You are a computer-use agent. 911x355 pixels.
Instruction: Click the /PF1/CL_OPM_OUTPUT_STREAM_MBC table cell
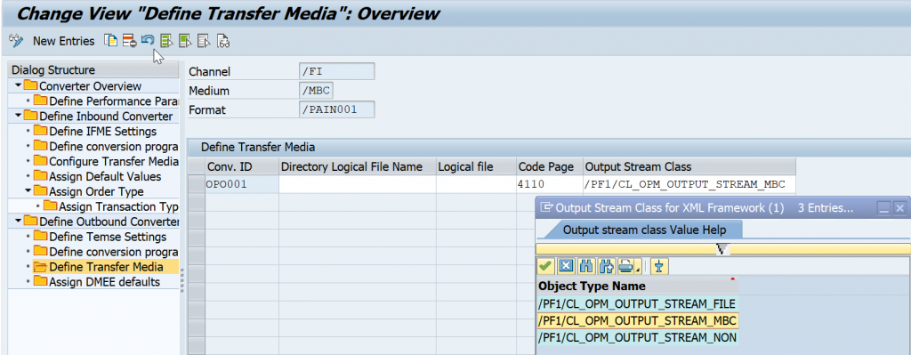pos(689,185)
